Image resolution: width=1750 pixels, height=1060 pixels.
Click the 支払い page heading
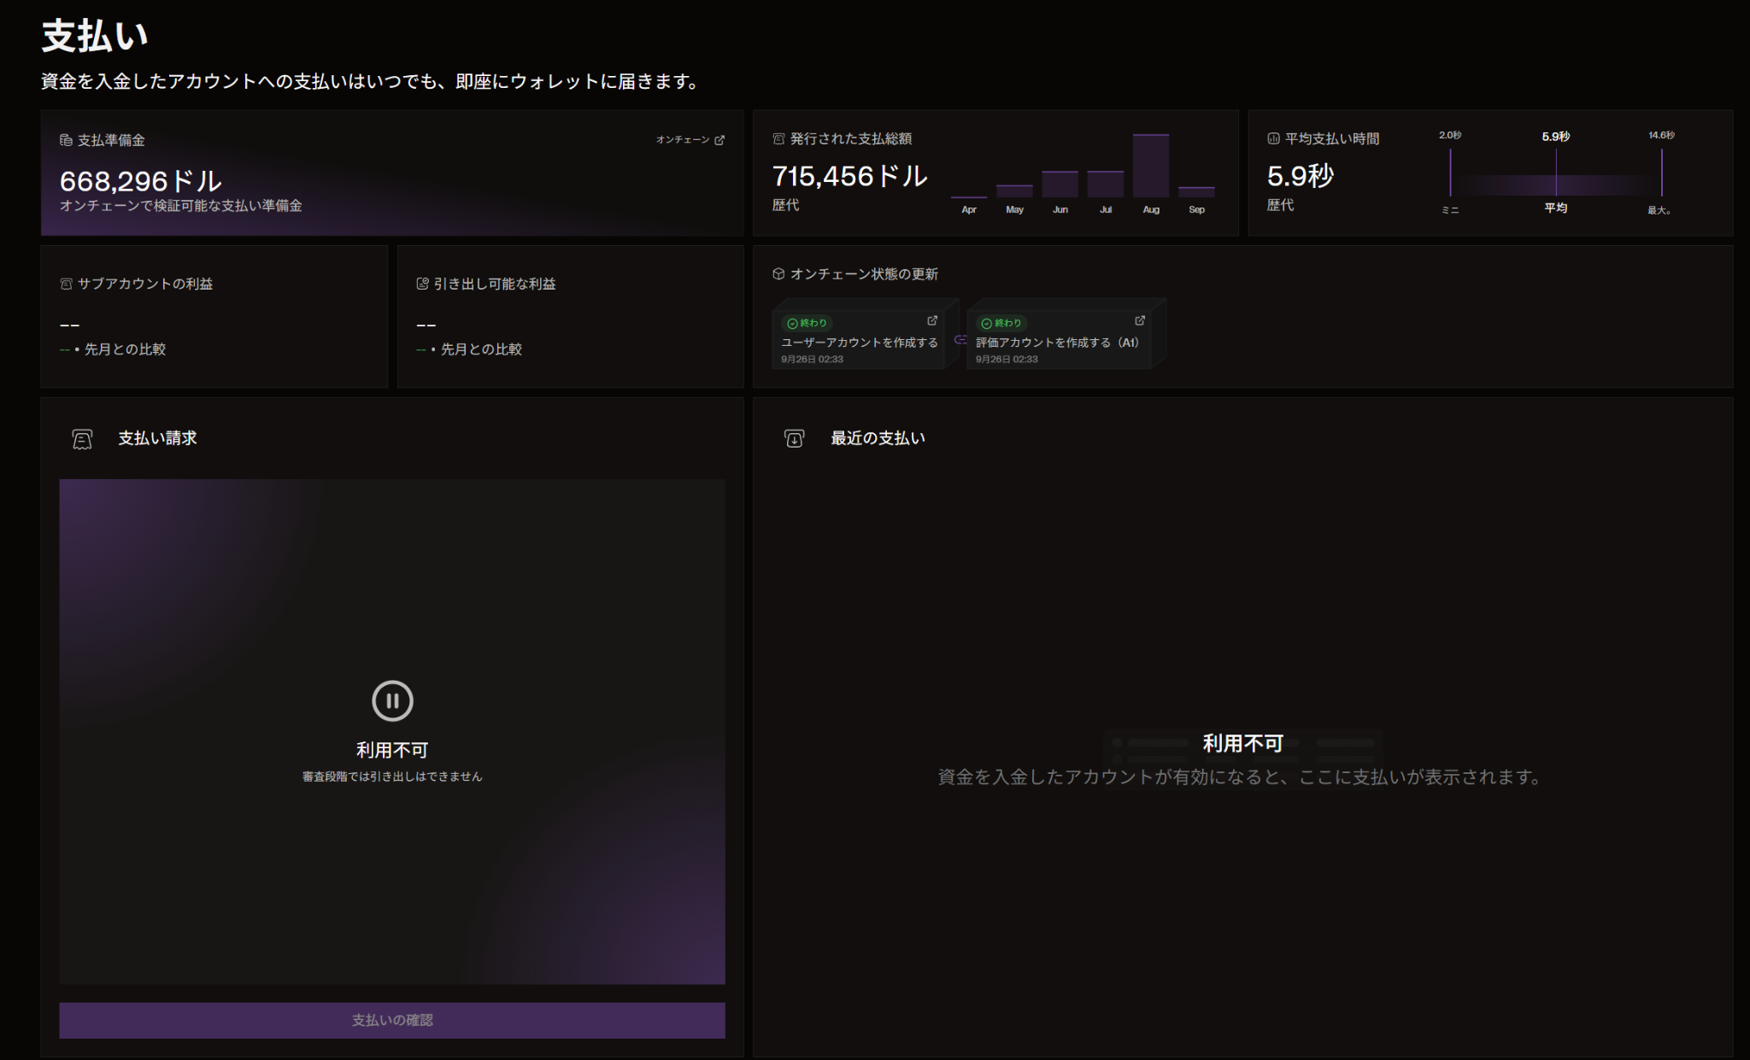click(x=95, y=36)
